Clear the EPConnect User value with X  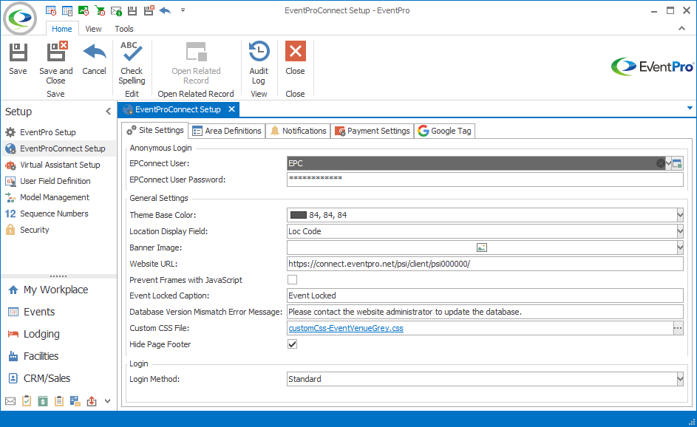pos(661,163)
